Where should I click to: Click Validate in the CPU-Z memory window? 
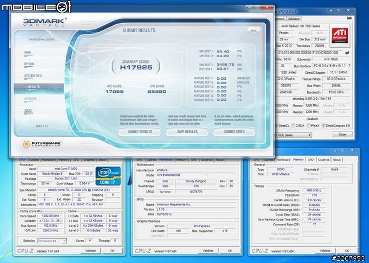325,251
